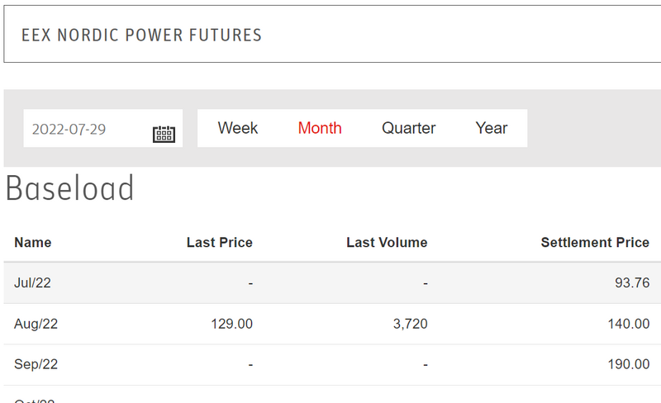The height and width of the screenshot is (403, 661).
Task: Click the Last Price column header
Action: [219, 242]
